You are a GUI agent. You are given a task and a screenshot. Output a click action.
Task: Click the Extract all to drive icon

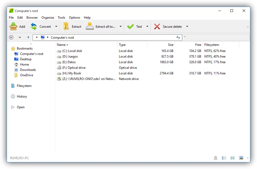[x=90, y=26]
